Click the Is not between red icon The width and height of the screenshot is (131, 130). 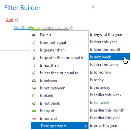pos(34,88)
